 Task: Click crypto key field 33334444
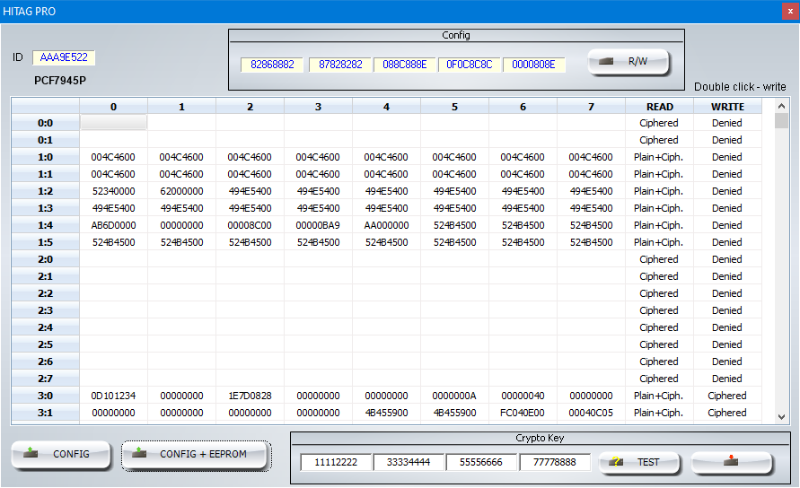pyautogui.click(x=409, y=463)
